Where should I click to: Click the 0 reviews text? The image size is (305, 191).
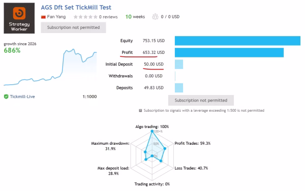click(x=108, y=17)
